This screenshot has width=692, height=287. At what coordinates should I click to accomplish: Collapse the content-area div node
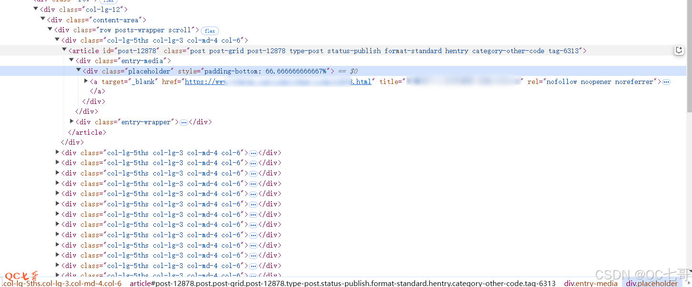(x=43, y=19)
